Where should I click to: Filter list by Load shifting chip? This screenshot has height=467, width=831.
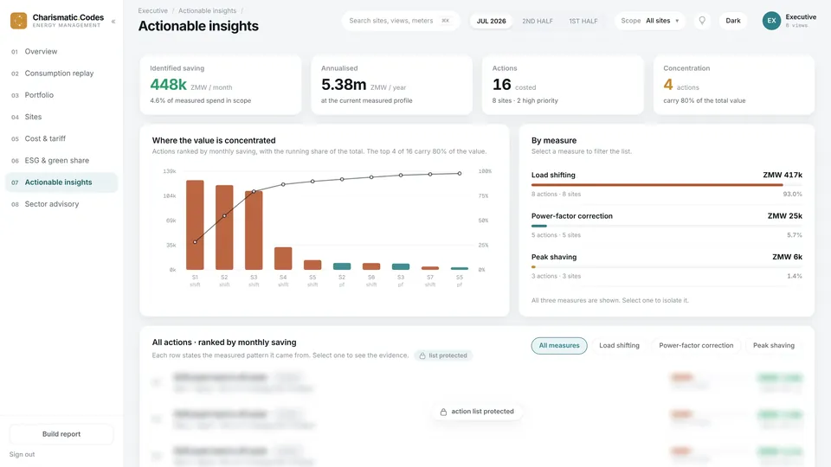click(x=619, y=346)
